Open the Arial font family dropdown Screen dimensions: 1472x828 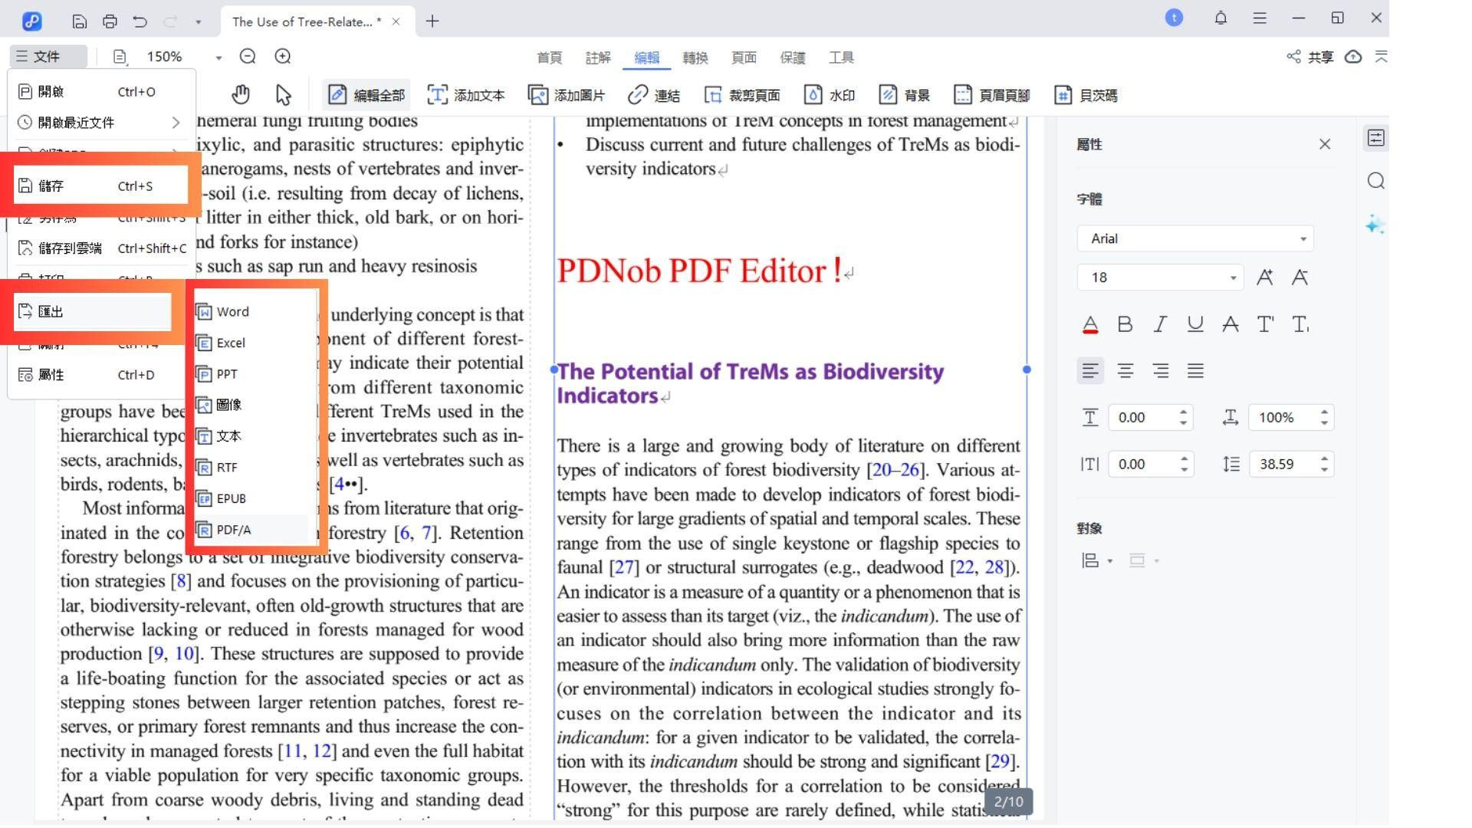point(1194,238)
